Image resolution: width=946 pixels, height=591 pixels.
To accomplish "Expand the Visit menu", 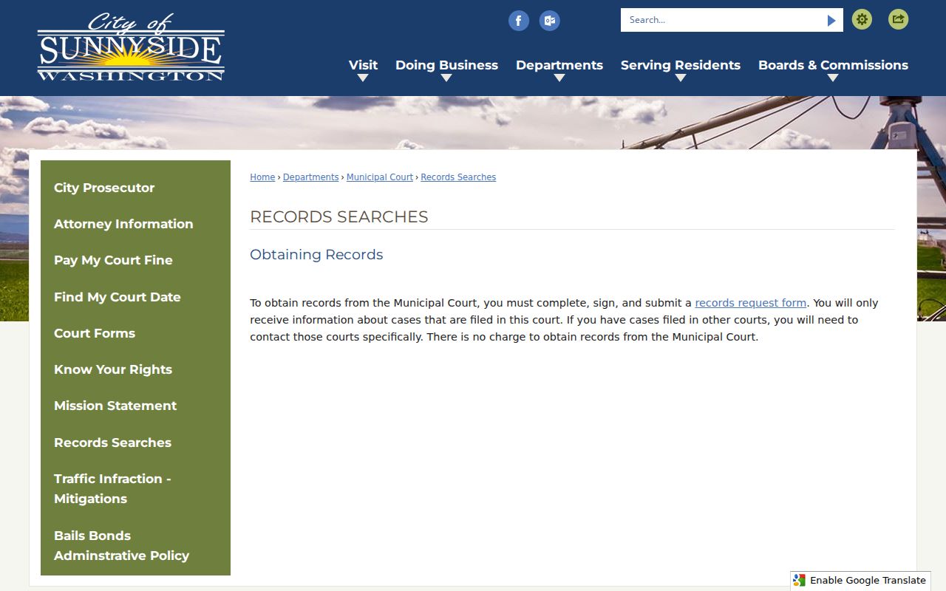I will coord(363,65).
